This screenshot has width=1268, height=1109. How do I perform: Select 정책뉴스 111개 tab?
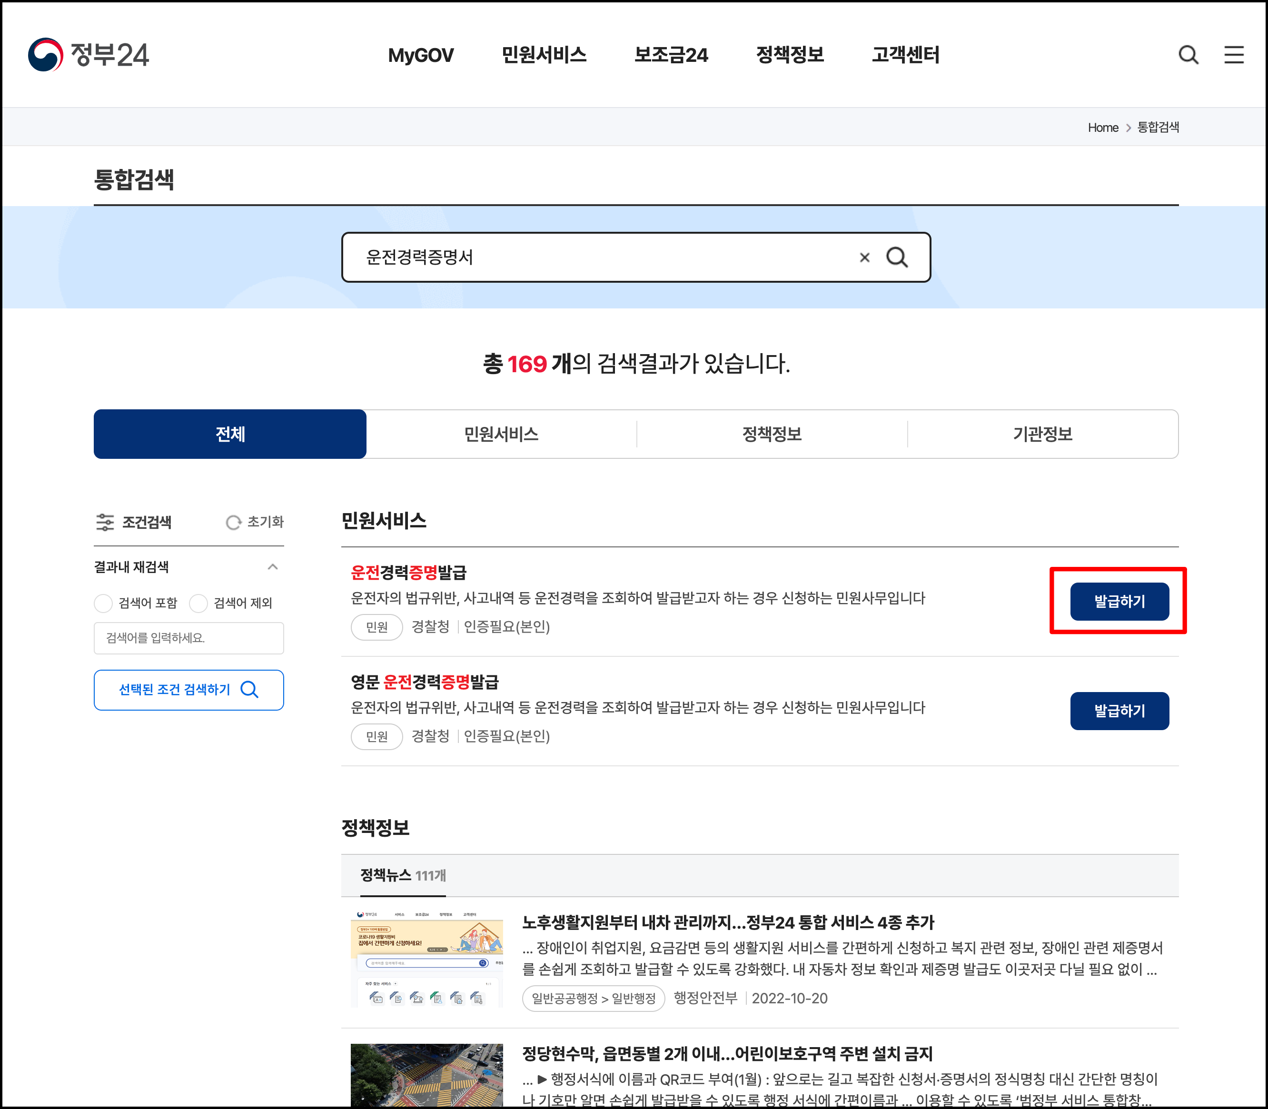click(403, 876)
